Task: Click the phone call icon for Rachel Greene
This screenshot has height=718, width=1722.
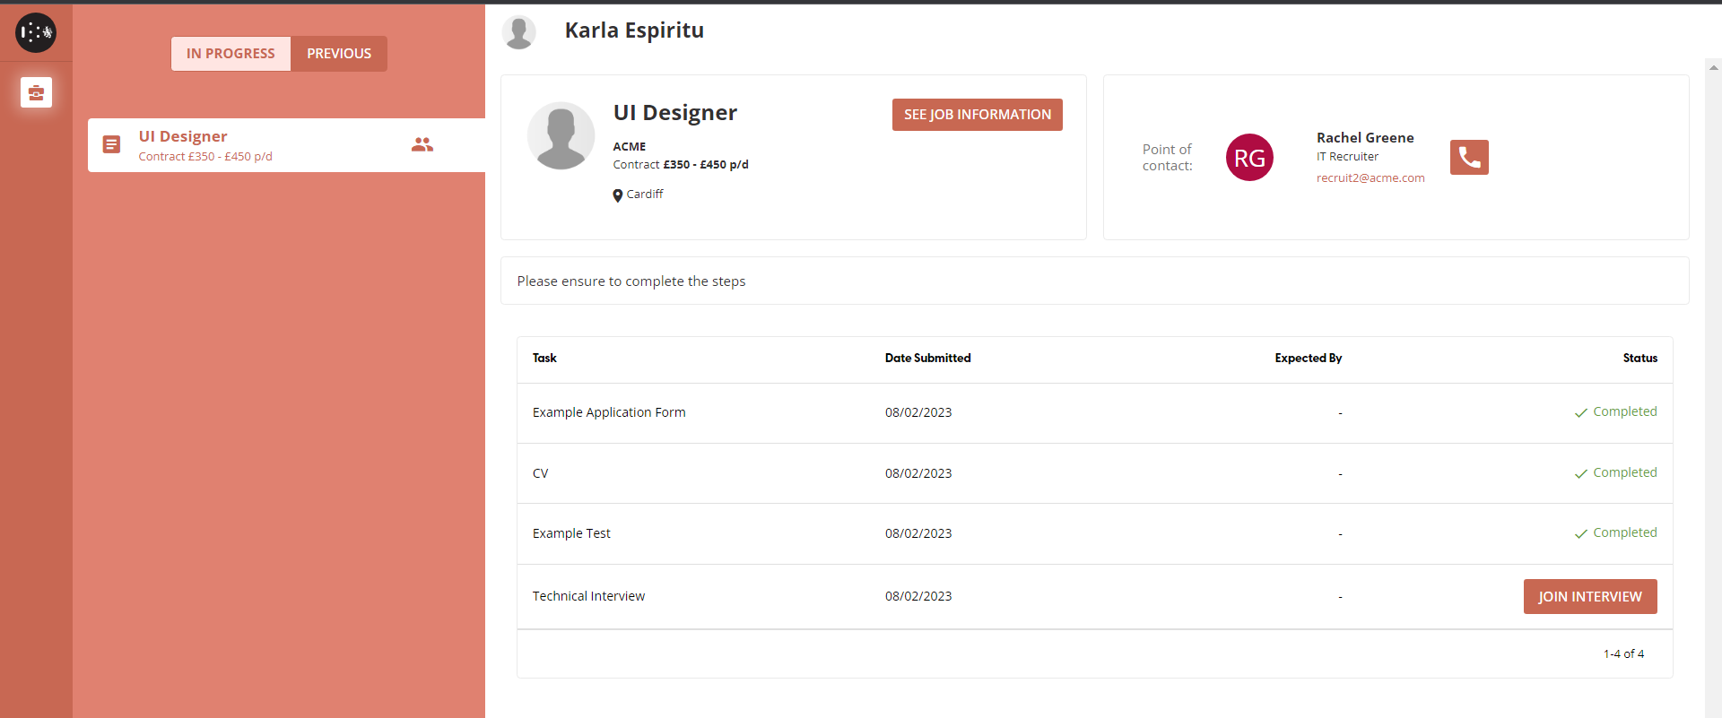Action: tap(1468, 158)
